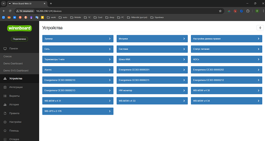Collapse all device panels button

tap(260, 28)
